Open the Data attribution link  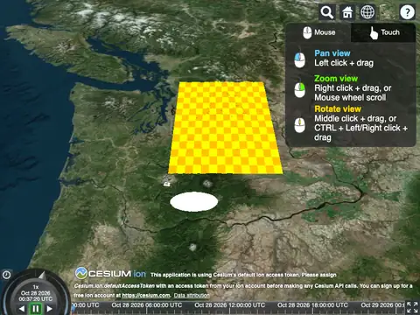pos(192,296)
